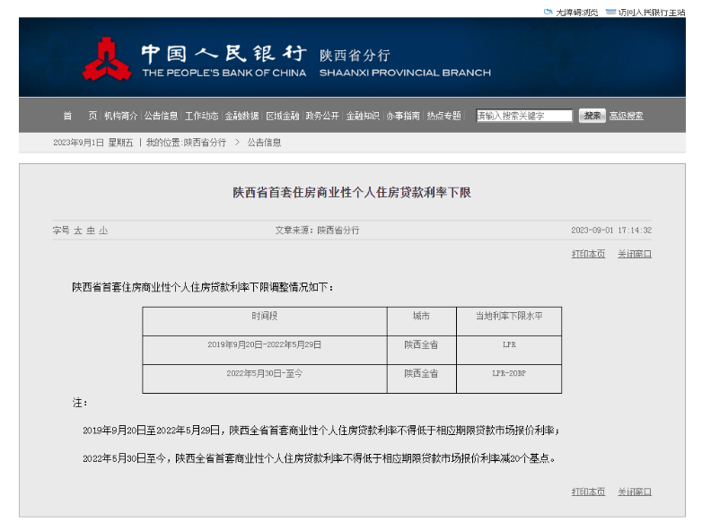Open the 金融数据 menu item

click(x=241, y=116)
